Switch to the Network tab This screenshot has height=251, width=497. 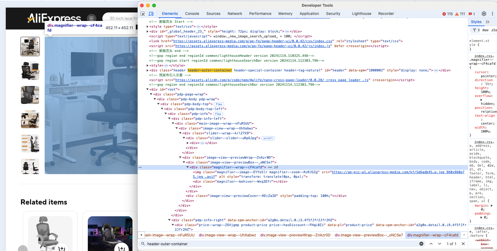[x=235, y=14]
